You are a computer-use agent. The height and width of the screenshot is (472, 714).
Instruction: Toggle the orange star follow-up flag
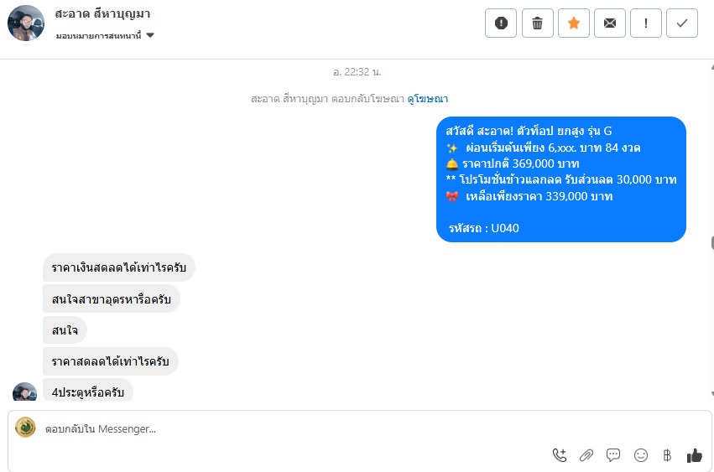[x=574, y=23]
